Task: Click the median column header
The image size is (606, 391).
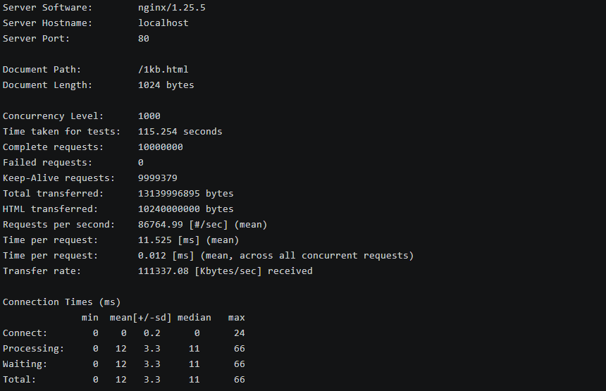Action: pos(194,317)
